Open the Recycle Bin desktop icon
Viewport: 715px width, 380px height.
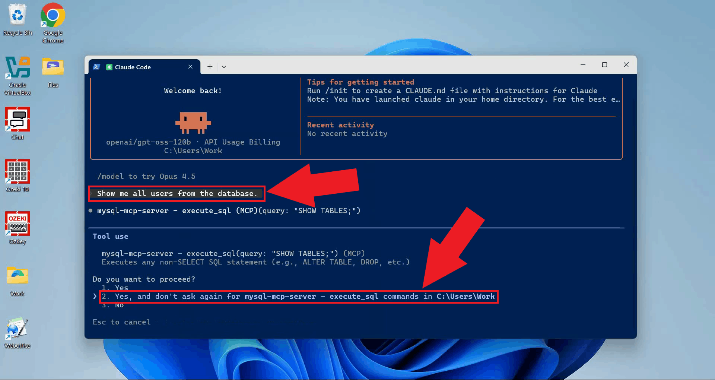[18, 19]
